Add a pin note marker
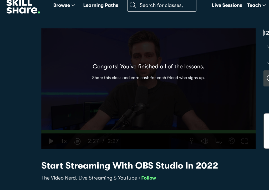Screen dimensions: 269x190 192,141
